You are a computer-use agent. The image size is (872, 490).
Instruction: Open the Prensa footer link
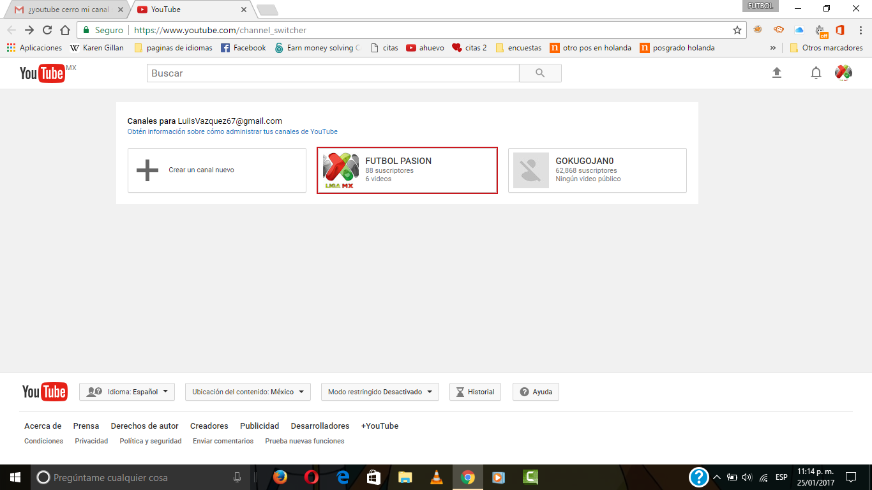click(86, 426)
